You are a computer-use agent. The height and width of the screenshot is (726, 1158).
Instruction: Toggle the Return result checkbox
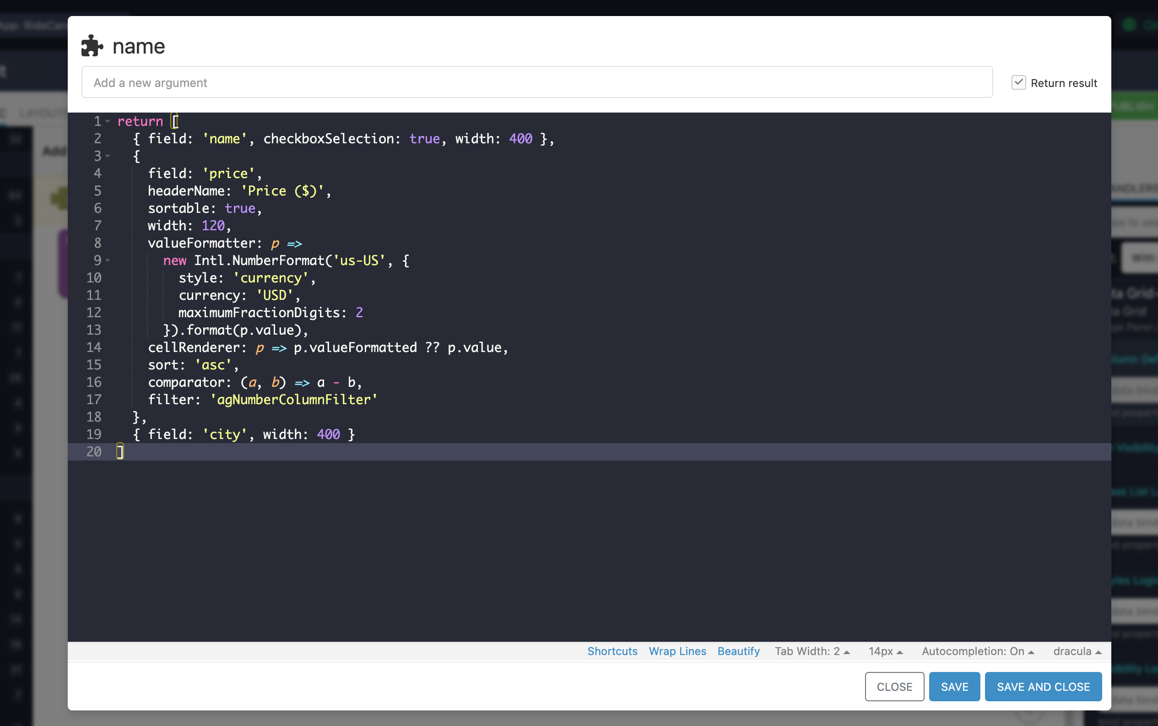pyautogui.click(x=1018, y=82)
